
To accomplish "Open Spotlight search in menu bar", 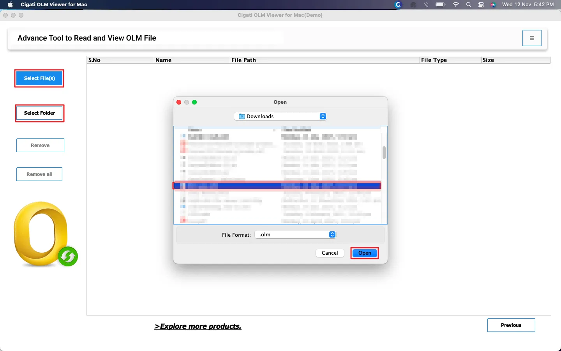I will (x=469, y=5).
